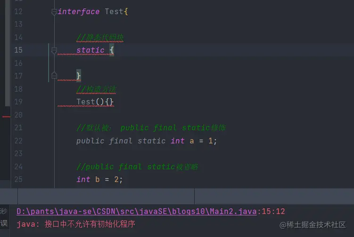This screenshot has width=354, height=237.
Task: Click line number 12 in gutter
Action: click(18, 11)
